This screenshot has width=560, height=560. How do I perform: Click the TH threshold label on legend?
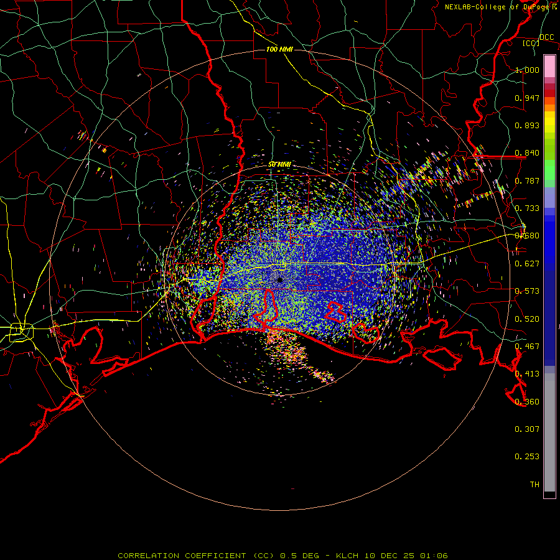pos(534,485)
